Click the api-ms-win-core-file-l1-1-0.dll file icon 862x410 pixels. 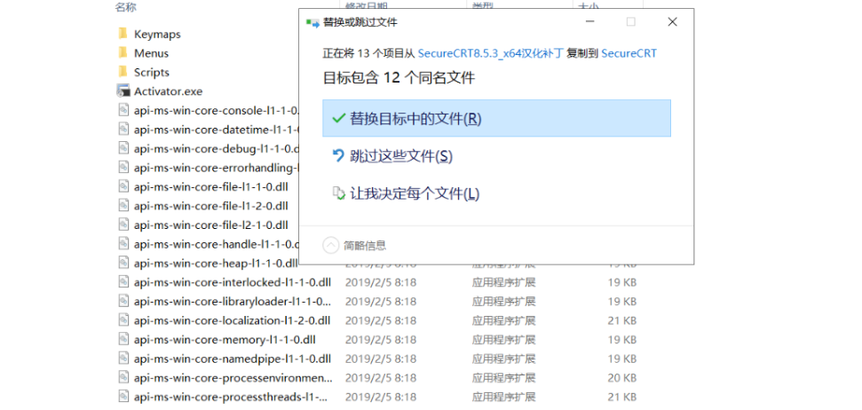coord(123,186)
